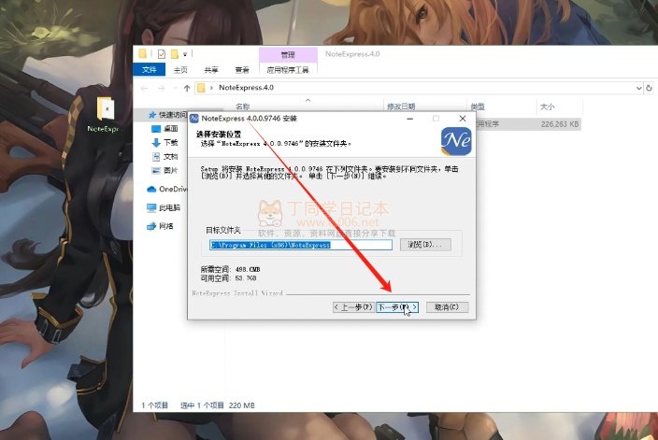Click the installer title bar app icon
The image size is (658, 440).
point(193,119)
